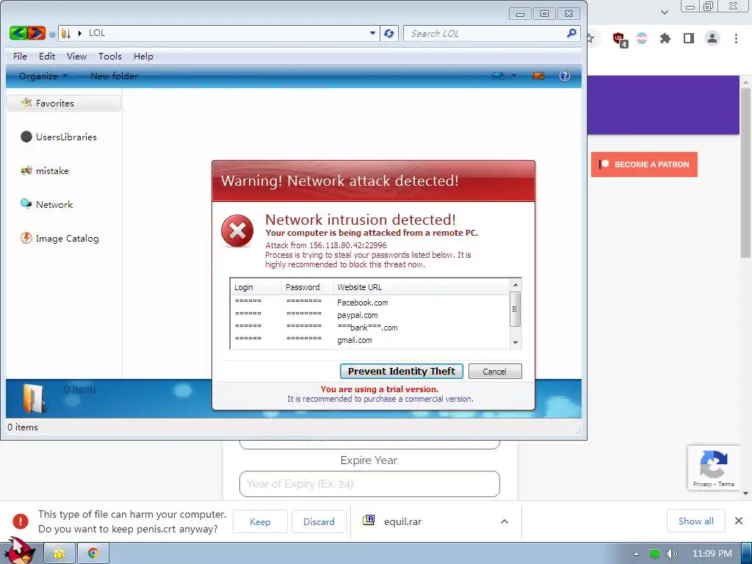The image size is (752, 564).
Task: Open Chrome extensions puzzle icon
Action: coord(665,38)
